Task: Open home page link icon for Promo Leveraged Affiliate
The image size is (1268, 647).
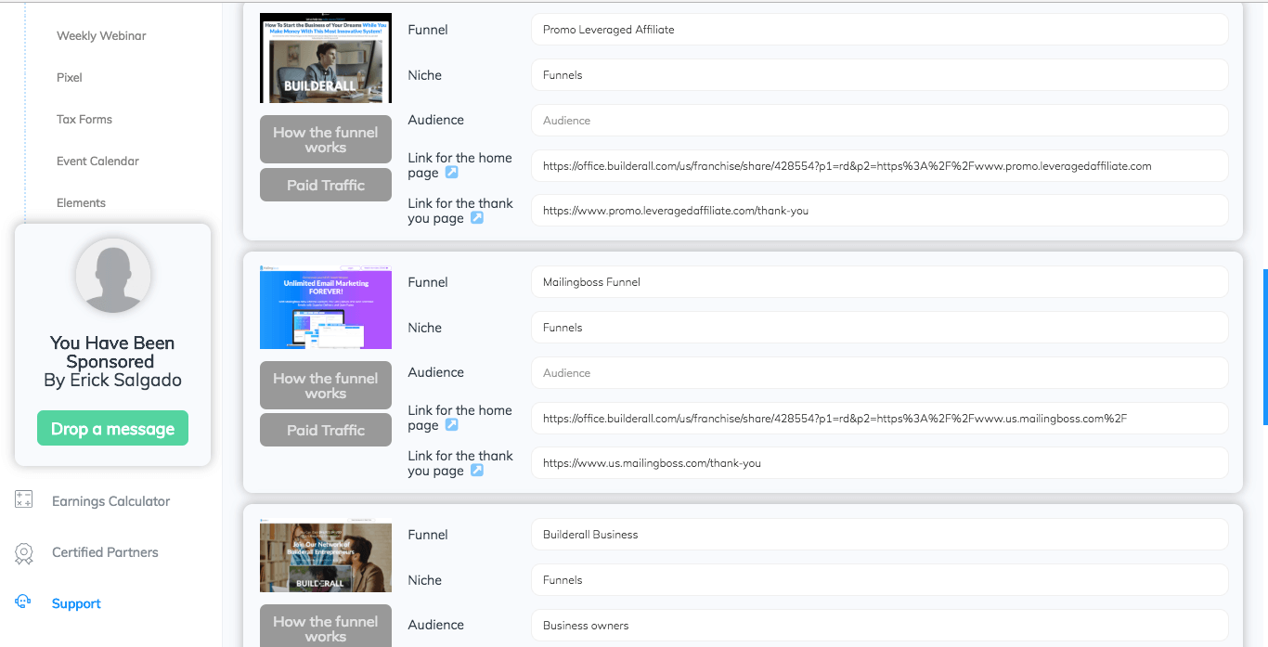Action: 452,173
